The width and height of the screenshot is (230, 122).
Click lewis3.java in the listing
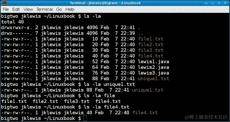[x=154, y=73]
